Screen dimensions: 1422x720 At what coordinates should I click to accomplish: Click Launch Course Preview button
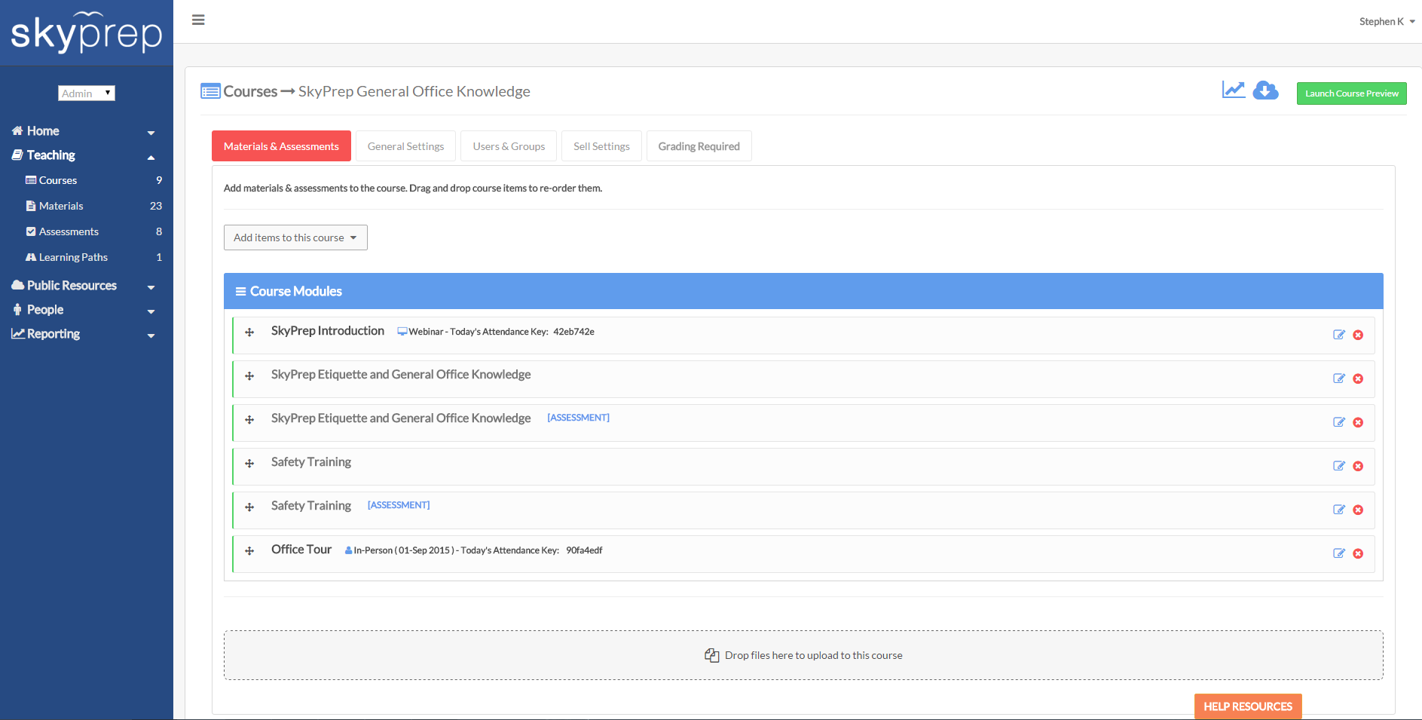pos(1351,93)
